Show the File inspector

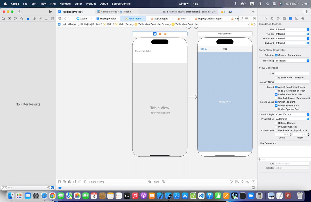point(266,19)
